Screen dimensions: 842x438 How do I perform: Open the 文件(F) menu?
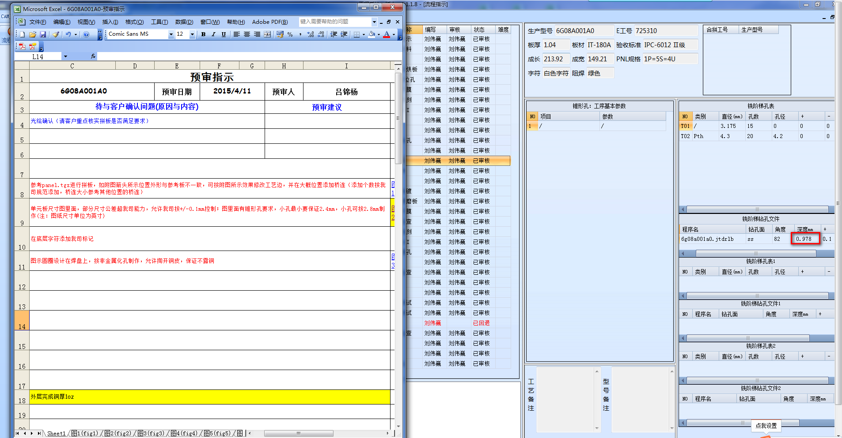click(38, 22)
